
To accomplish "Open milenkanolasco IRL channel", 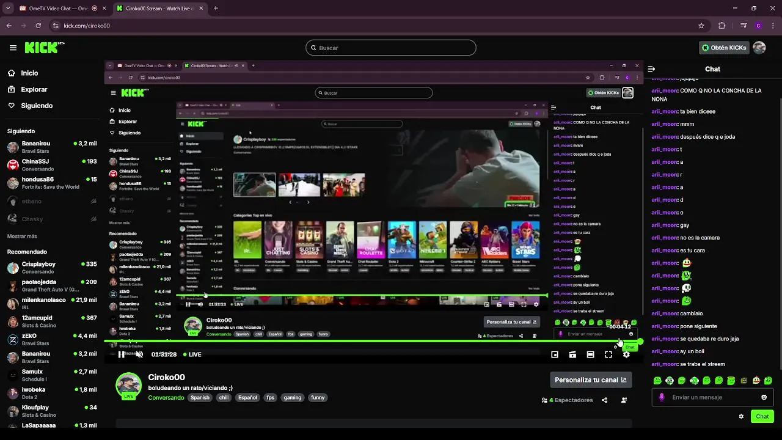I will pyautogui.click(x=53, y=303).
